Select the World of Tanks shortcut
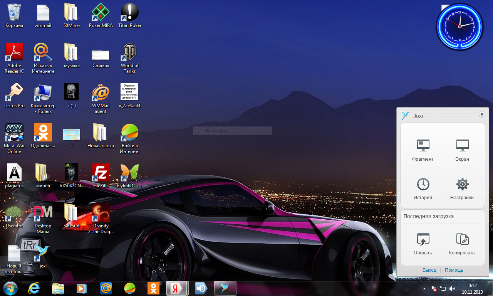Screen dimensions: 493x296 pyautogui.click(x=130, y=59)
